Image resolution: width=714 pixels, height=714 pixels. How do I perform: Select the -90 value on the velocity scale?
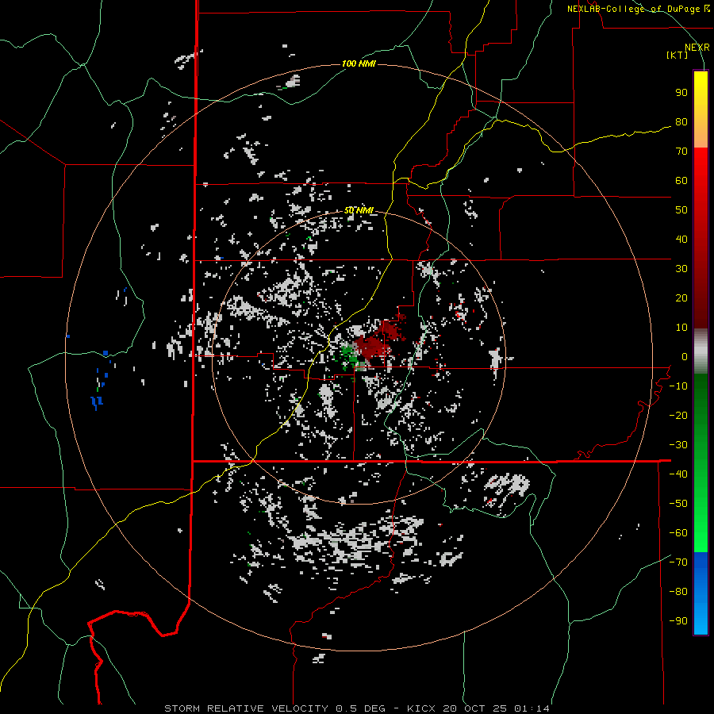pos(678,621)
